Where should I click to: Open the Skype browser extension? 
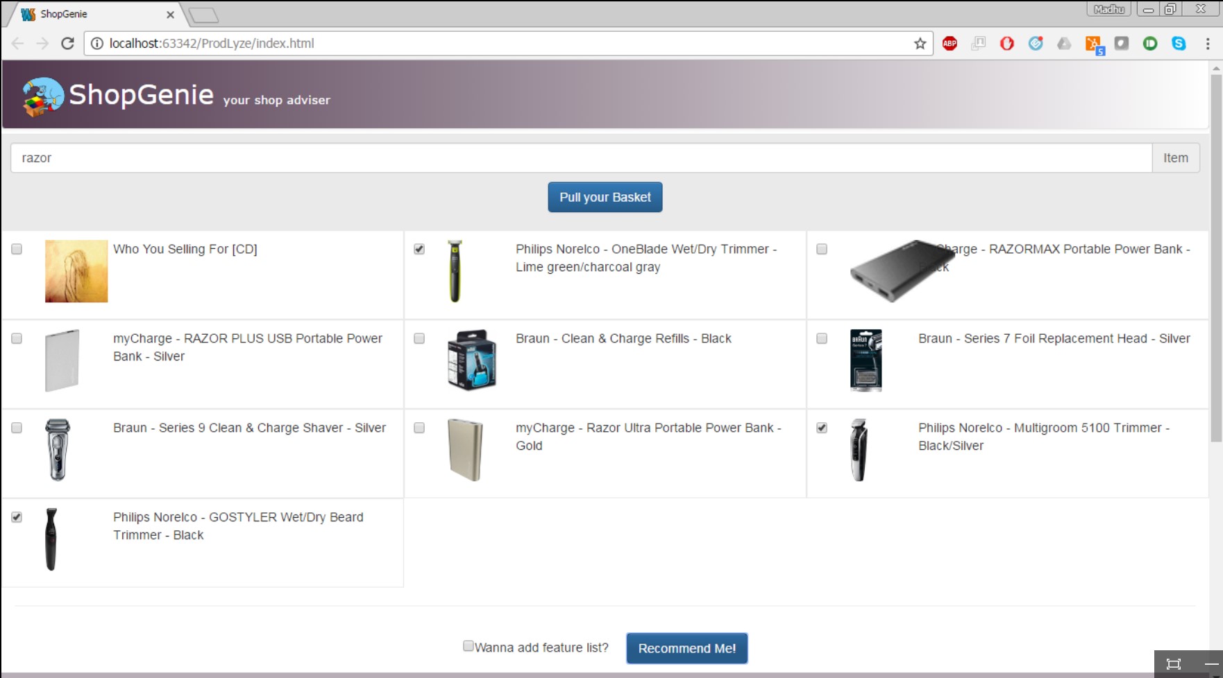1179,44
